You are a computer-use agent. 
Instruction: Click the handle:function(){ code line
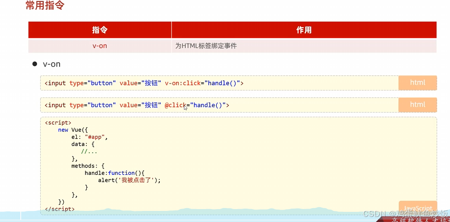click(116, 173)
